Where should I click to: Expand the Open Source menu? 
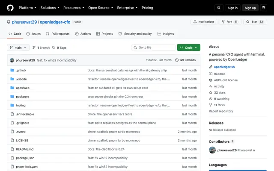[101, 8]
